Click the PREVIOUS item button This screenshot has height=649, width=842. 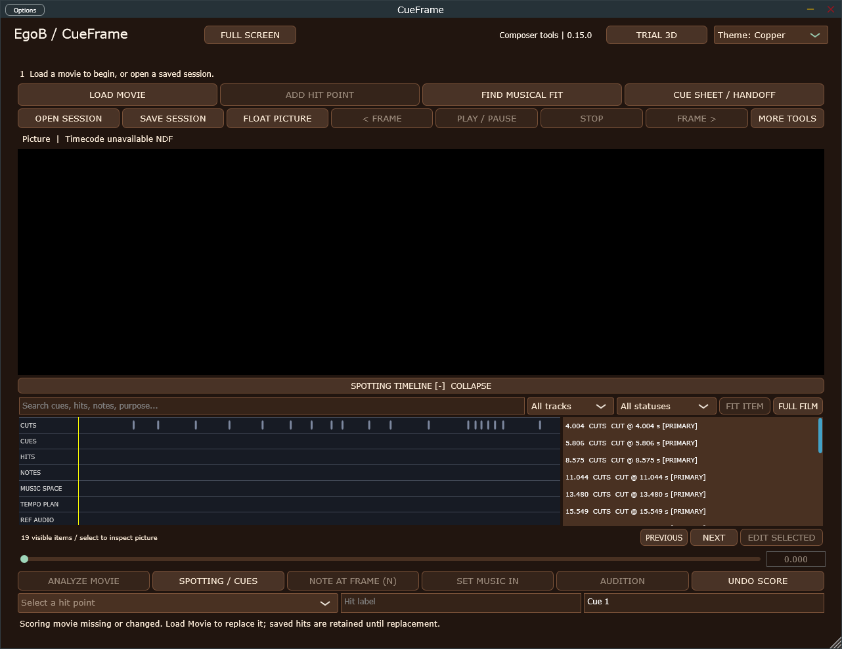(x=664, y=537)
